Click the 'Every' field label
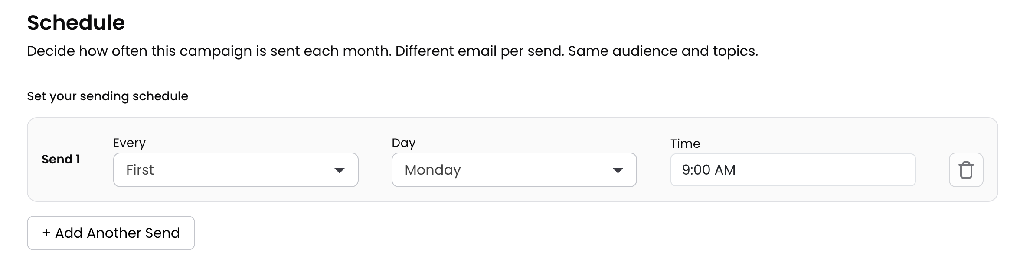The height and width of the screenshot is (268, 1020). [x=129, y=143]
